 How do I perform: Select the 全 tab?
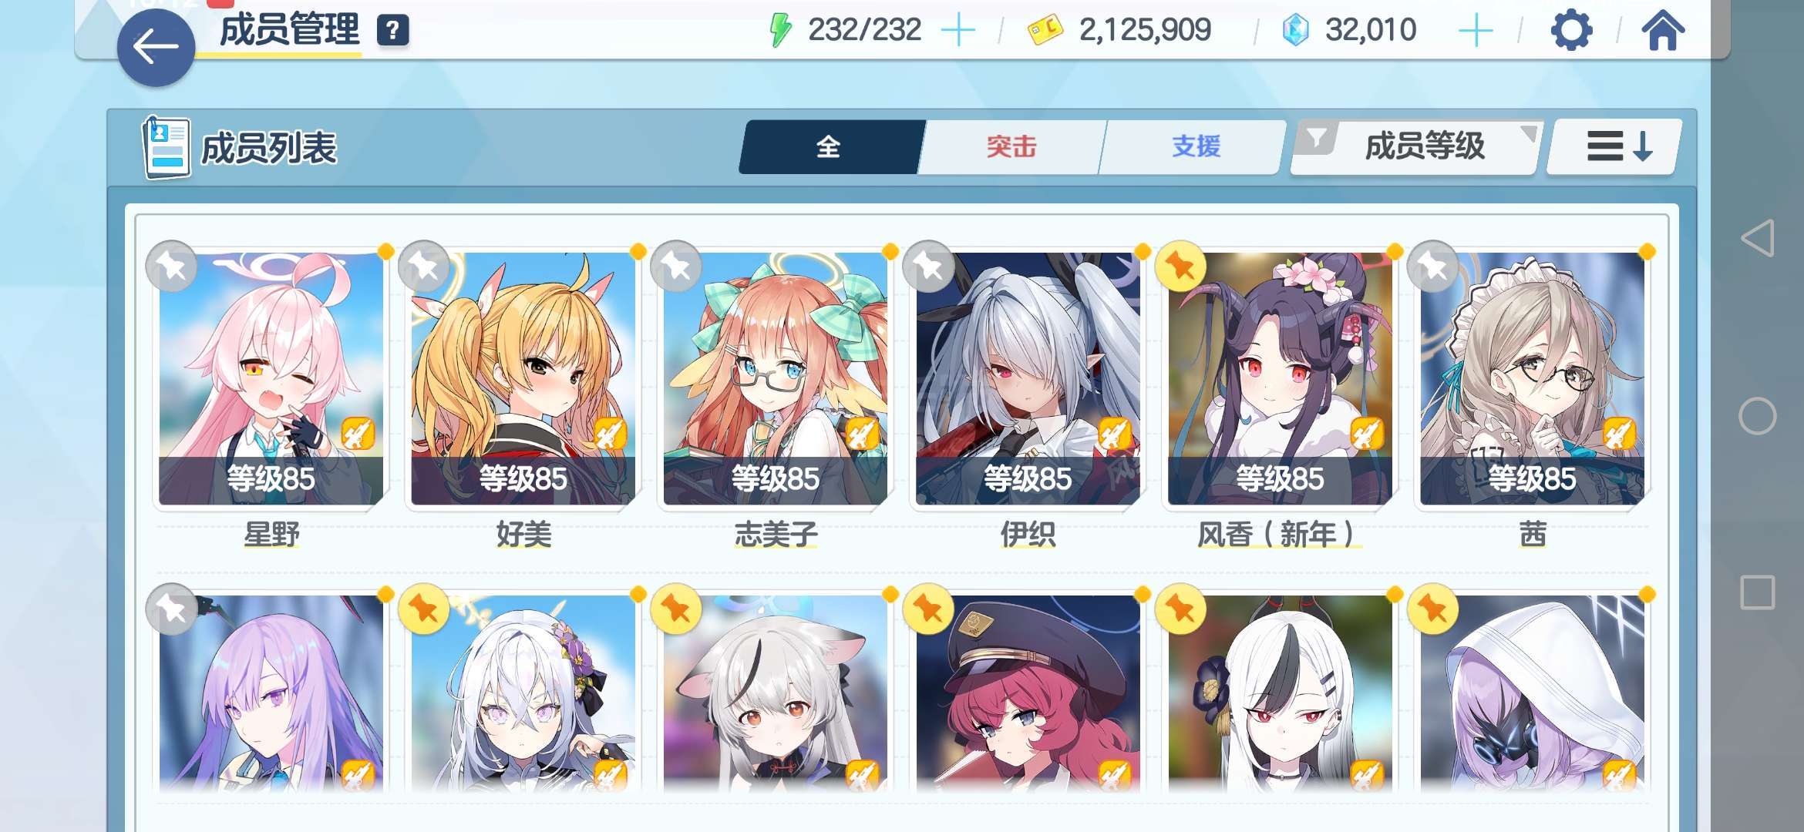[x=829, y=146]
